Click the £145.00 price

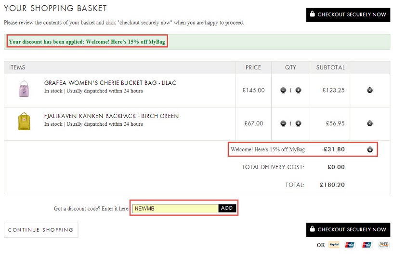pyautogui.click(x=253, y=90)
